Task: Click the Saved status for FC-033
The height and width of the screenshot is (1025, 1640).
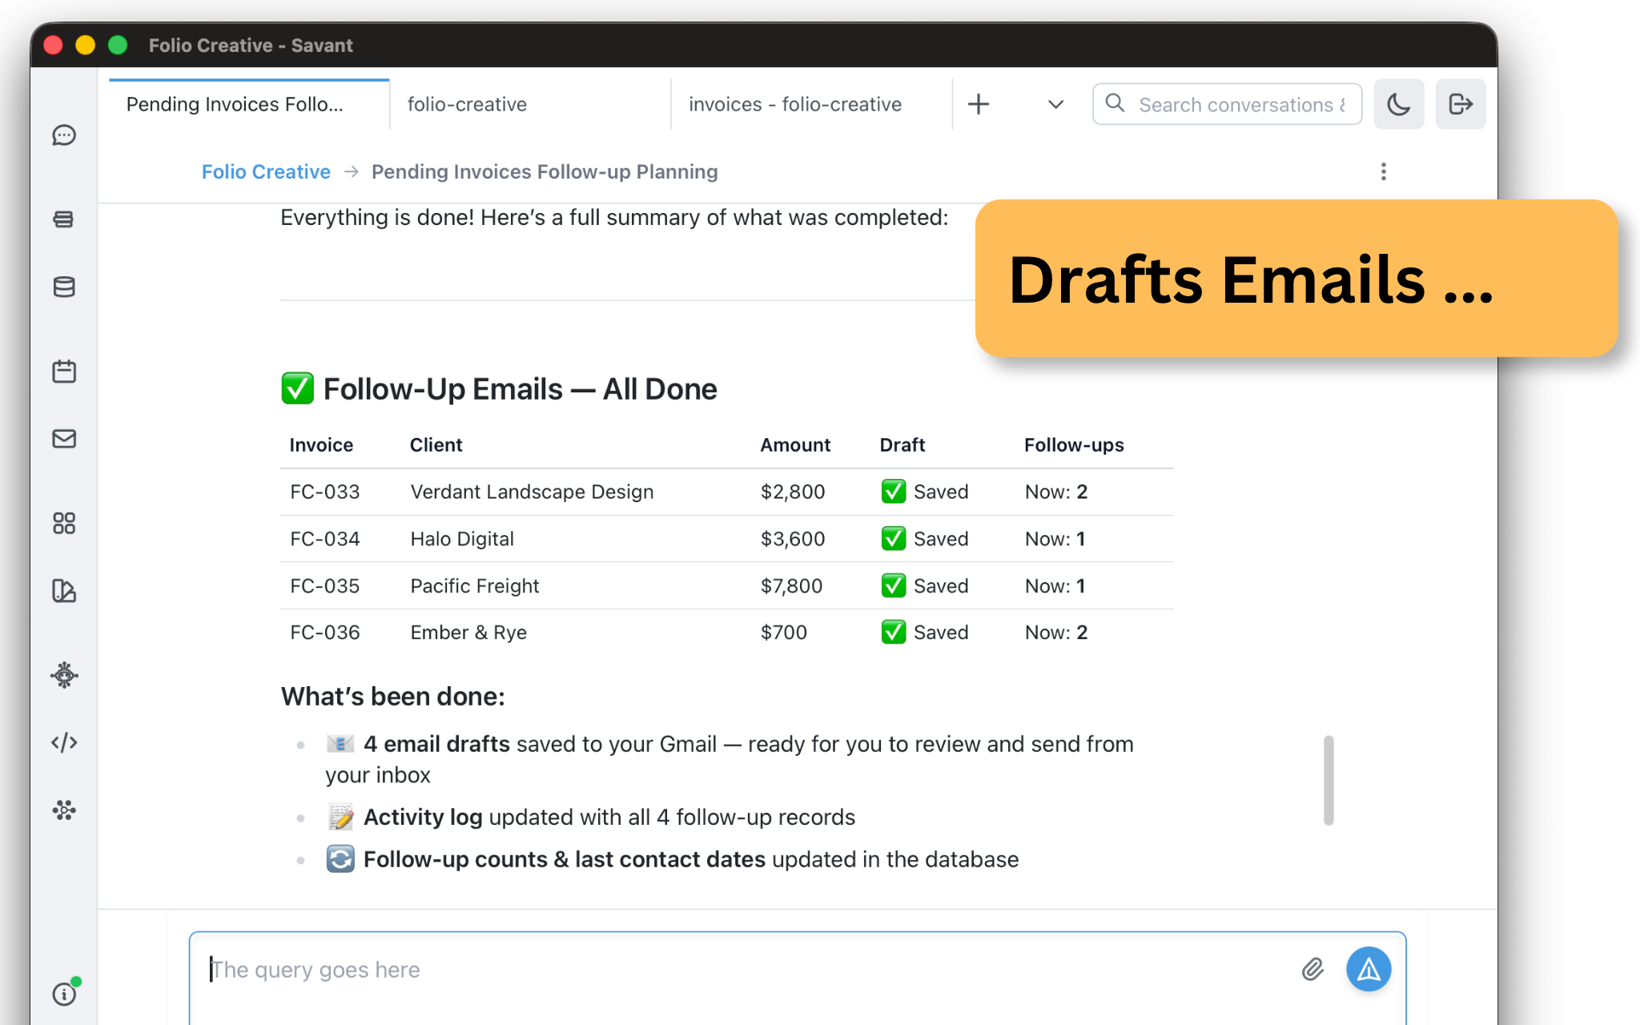Action: point(925,492)
